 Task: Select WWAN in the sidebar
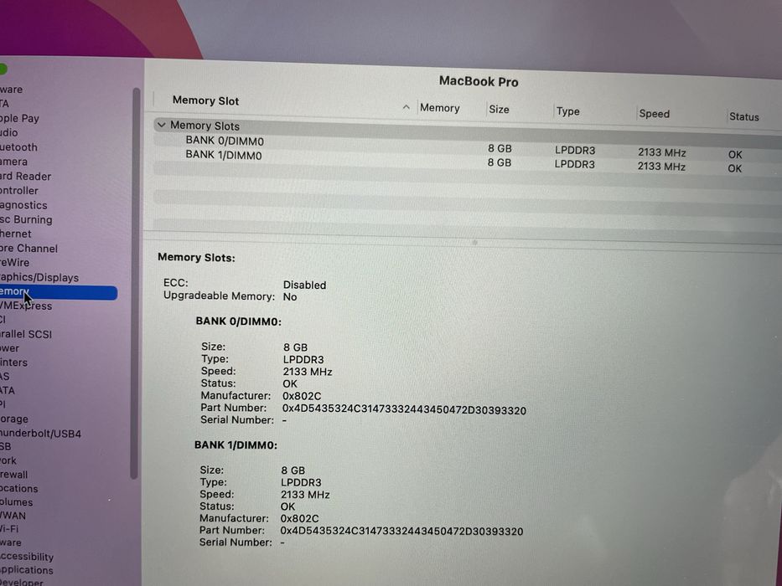point(13,517)
